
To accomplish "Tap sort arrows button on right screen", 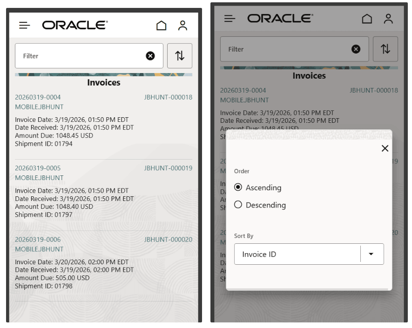I will (x=385, y=49).
